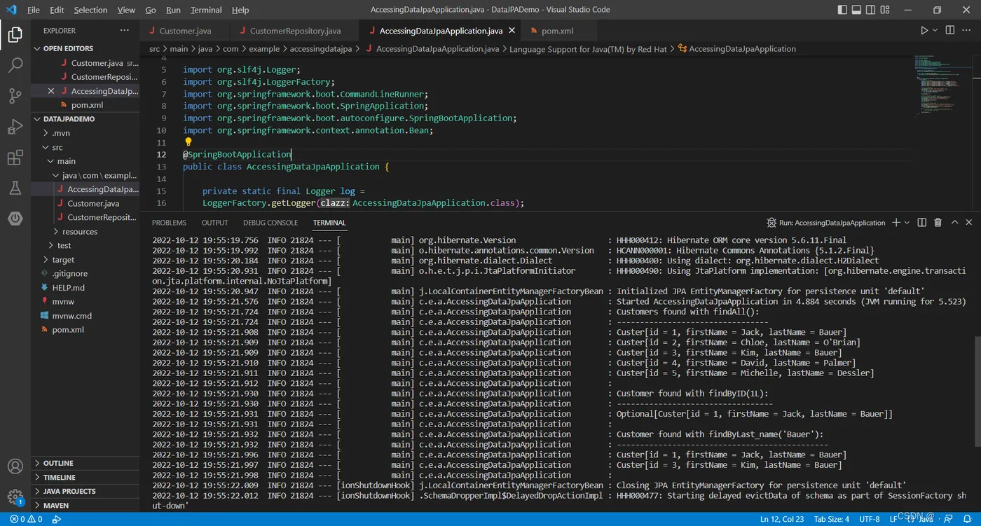Close the terminal panel

coord(969,223)
